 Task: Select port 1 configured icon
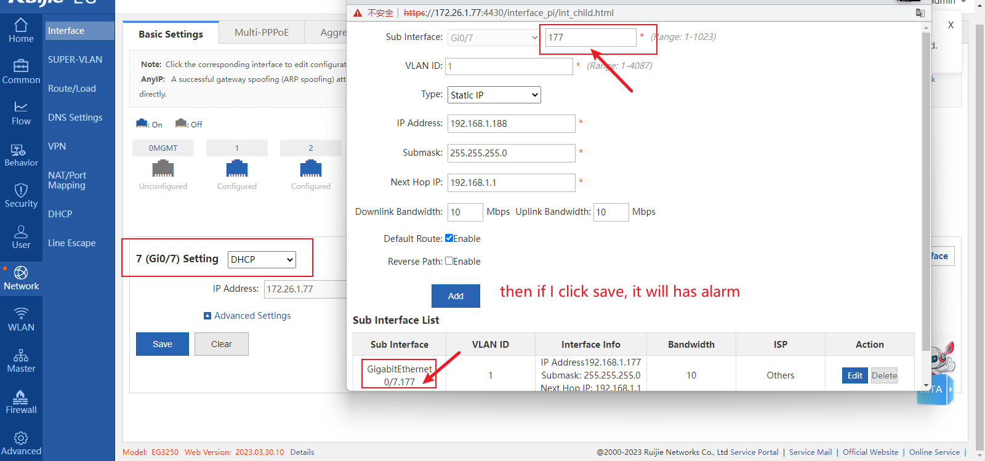(237, 168)
